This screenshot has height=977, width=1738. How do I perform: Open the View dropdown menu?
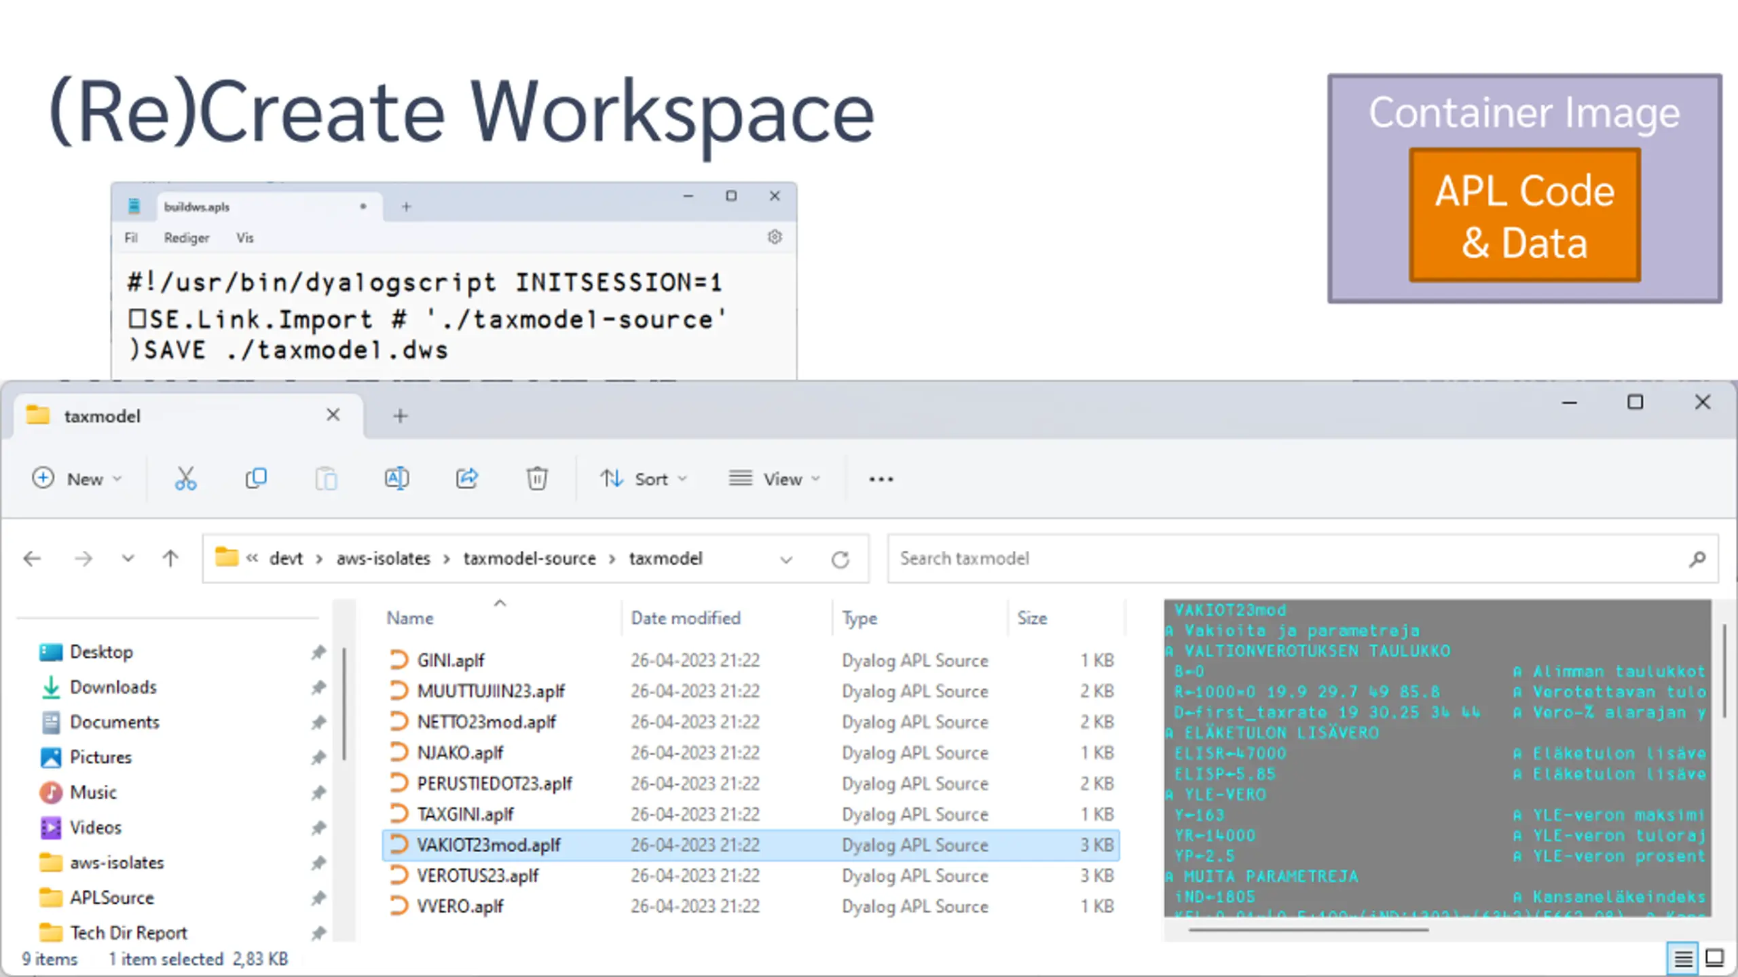pyautogui.click(x=774, y=479)
